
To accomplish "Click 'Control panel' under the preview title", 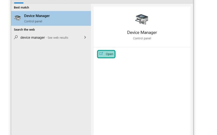I will (x=142, y=38).
